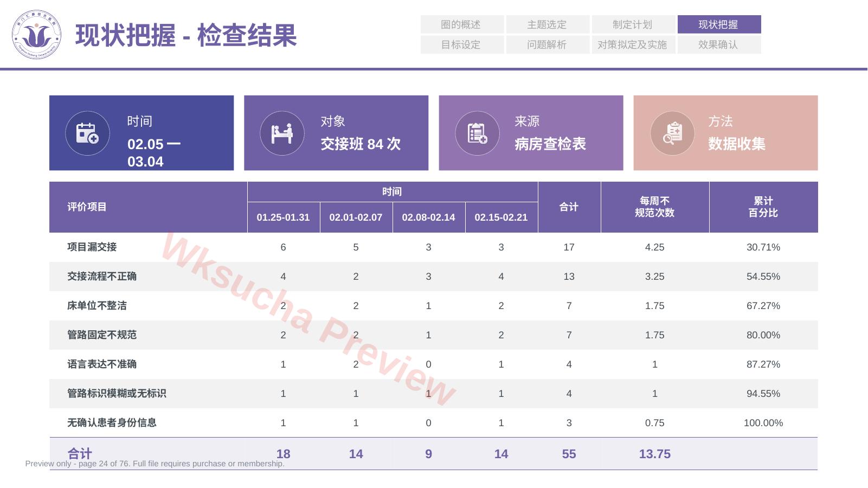Image resolution: width=868 pixels, height=488 pixels.
Task: Click the 30.71% cumulative percentage cell
Action: [x=763, y=247]
